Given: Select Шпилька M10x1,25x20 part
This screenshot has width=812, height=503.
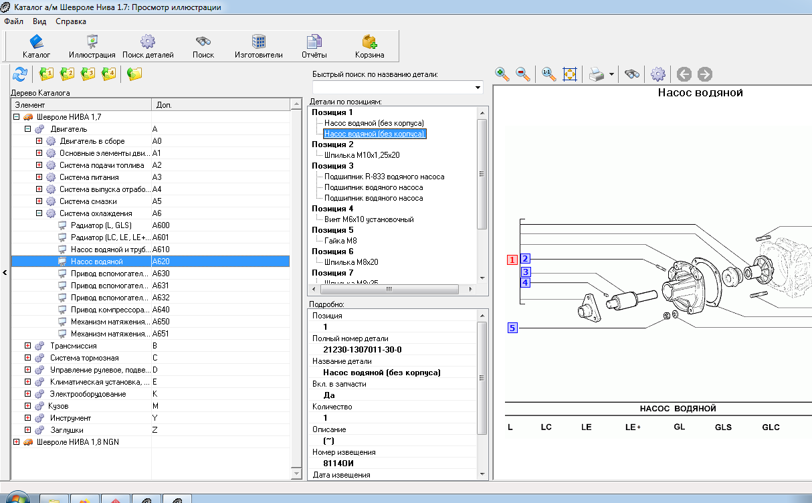Looking at the screenshot, I should pyautogui.click(x=362, y=155).
